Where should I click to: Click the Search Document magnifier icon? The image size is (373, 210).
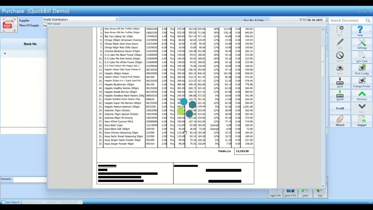[368, 20]
